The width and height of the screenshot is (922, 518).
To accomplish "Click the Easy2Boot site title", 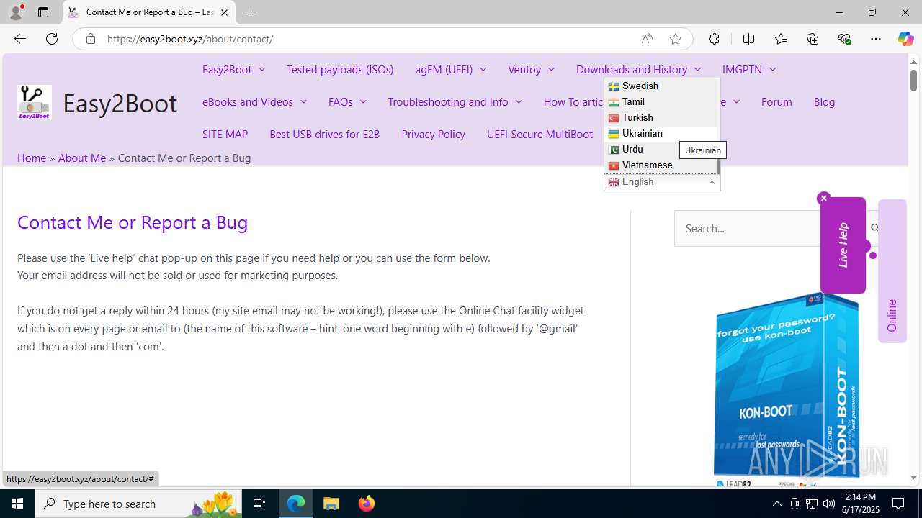I will [120, 103].
